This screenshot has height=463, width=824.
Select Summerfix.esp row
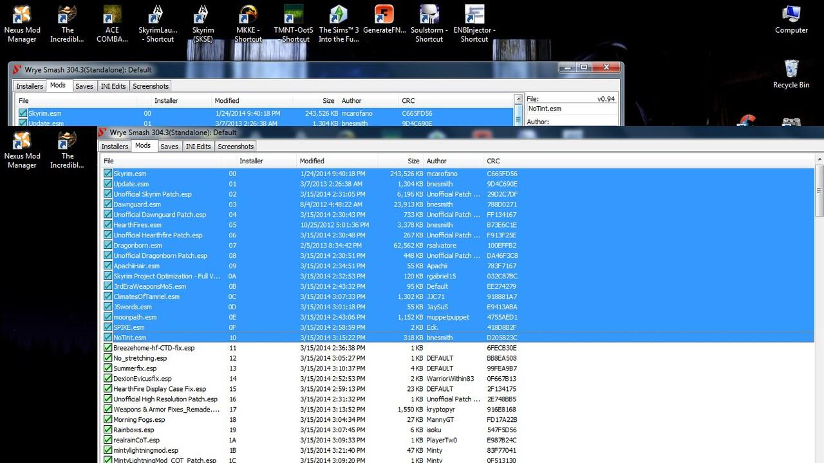tap(456, 368)
